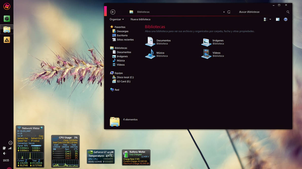Select Bibliotecas in navigation pane

tap(121, 48)
